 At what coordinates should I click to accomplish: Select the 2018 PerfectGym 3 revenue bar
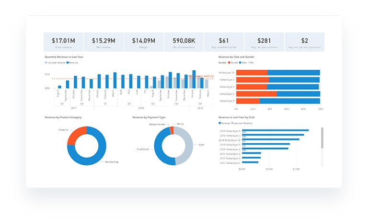273,135
